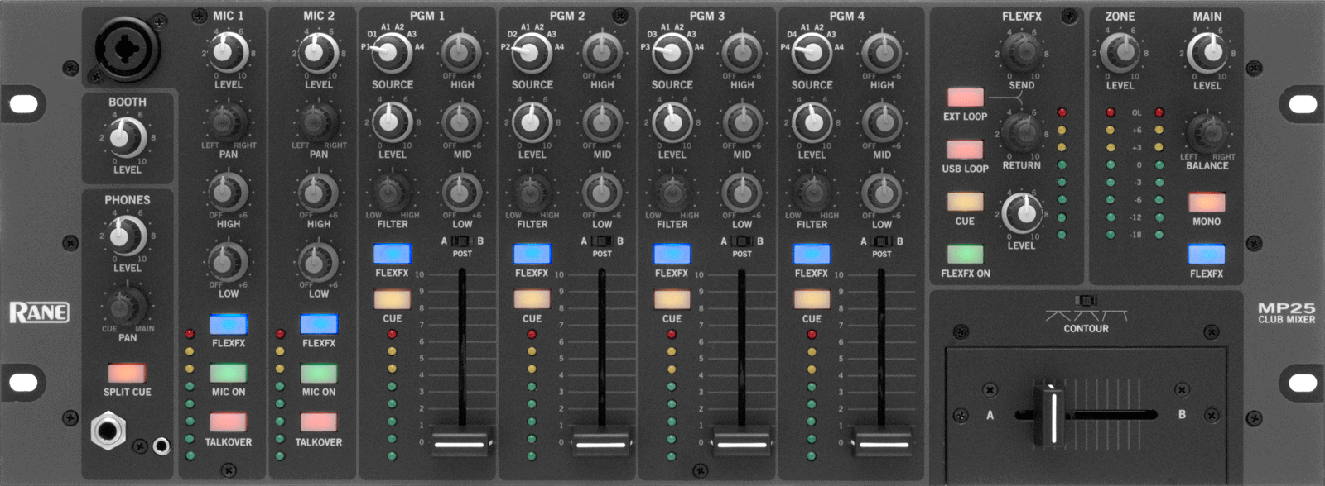The height and width of the screenshot is (486, 1325).
Task: Click the Main Balance knob
Action: pyautogui.click(x=1207, y=133)
